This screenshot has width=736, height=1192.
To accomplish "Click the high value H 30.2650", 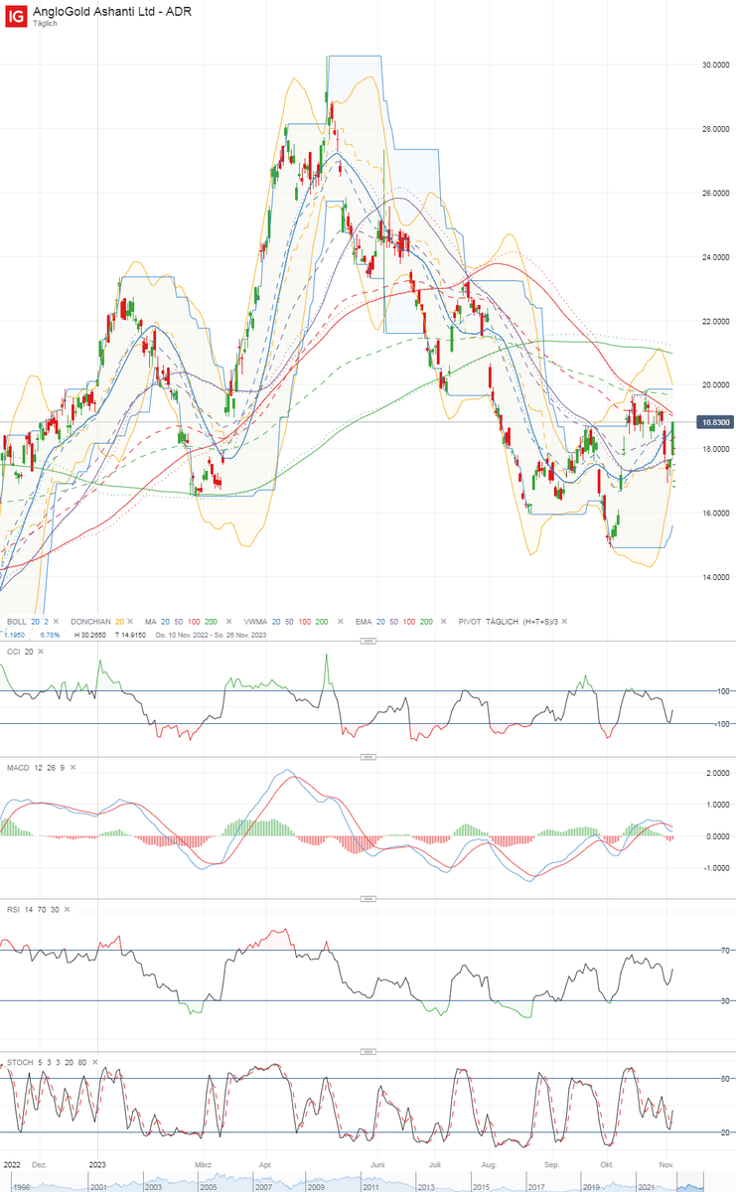I will tap(90, 634).
